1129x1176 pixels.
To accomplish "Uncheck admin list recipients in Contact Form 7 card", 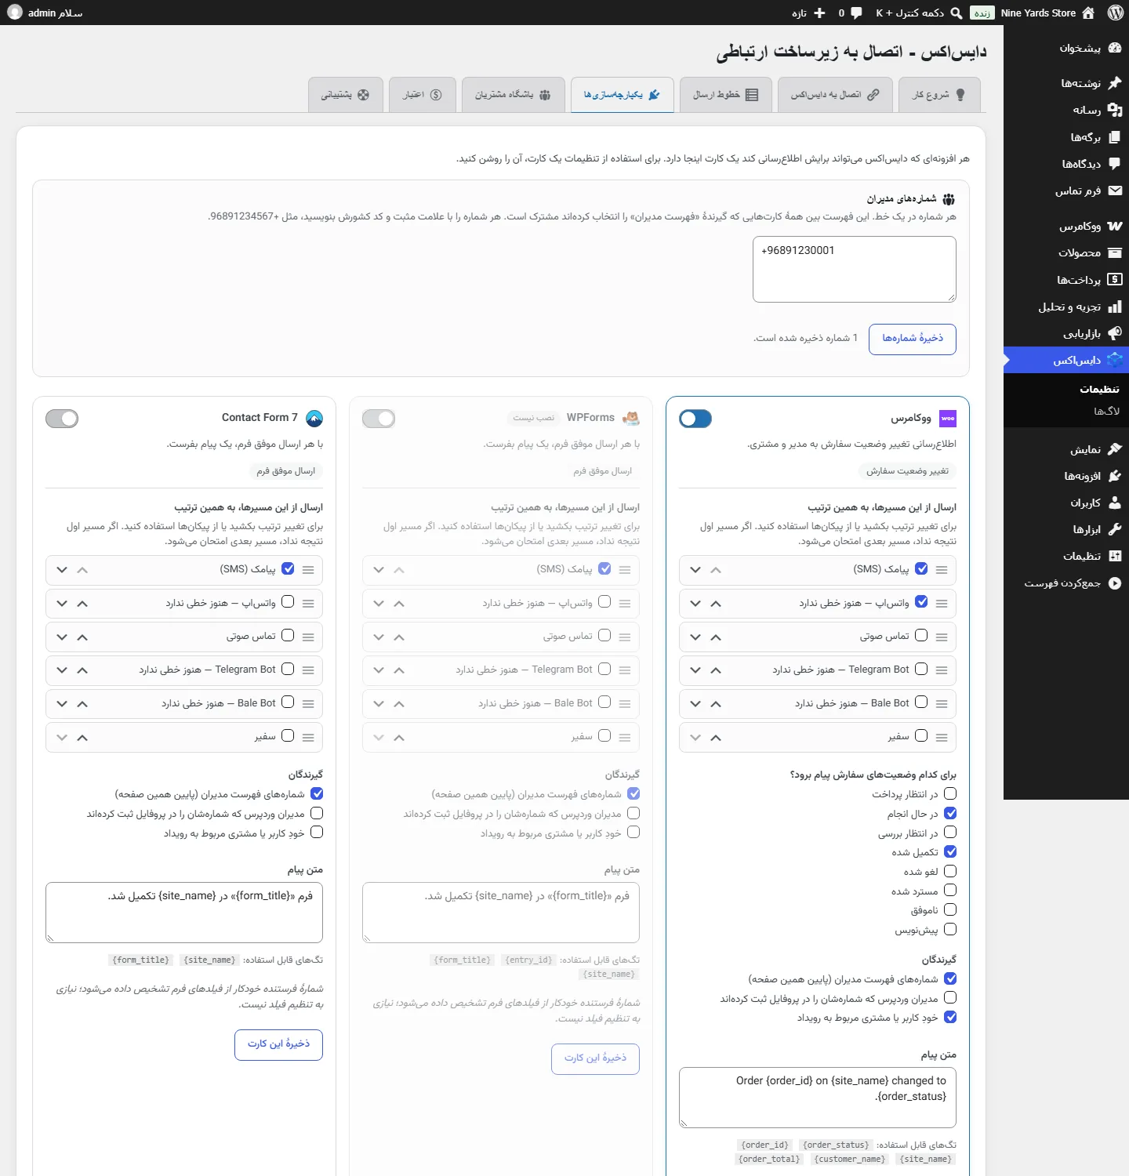I will (317, 793).
